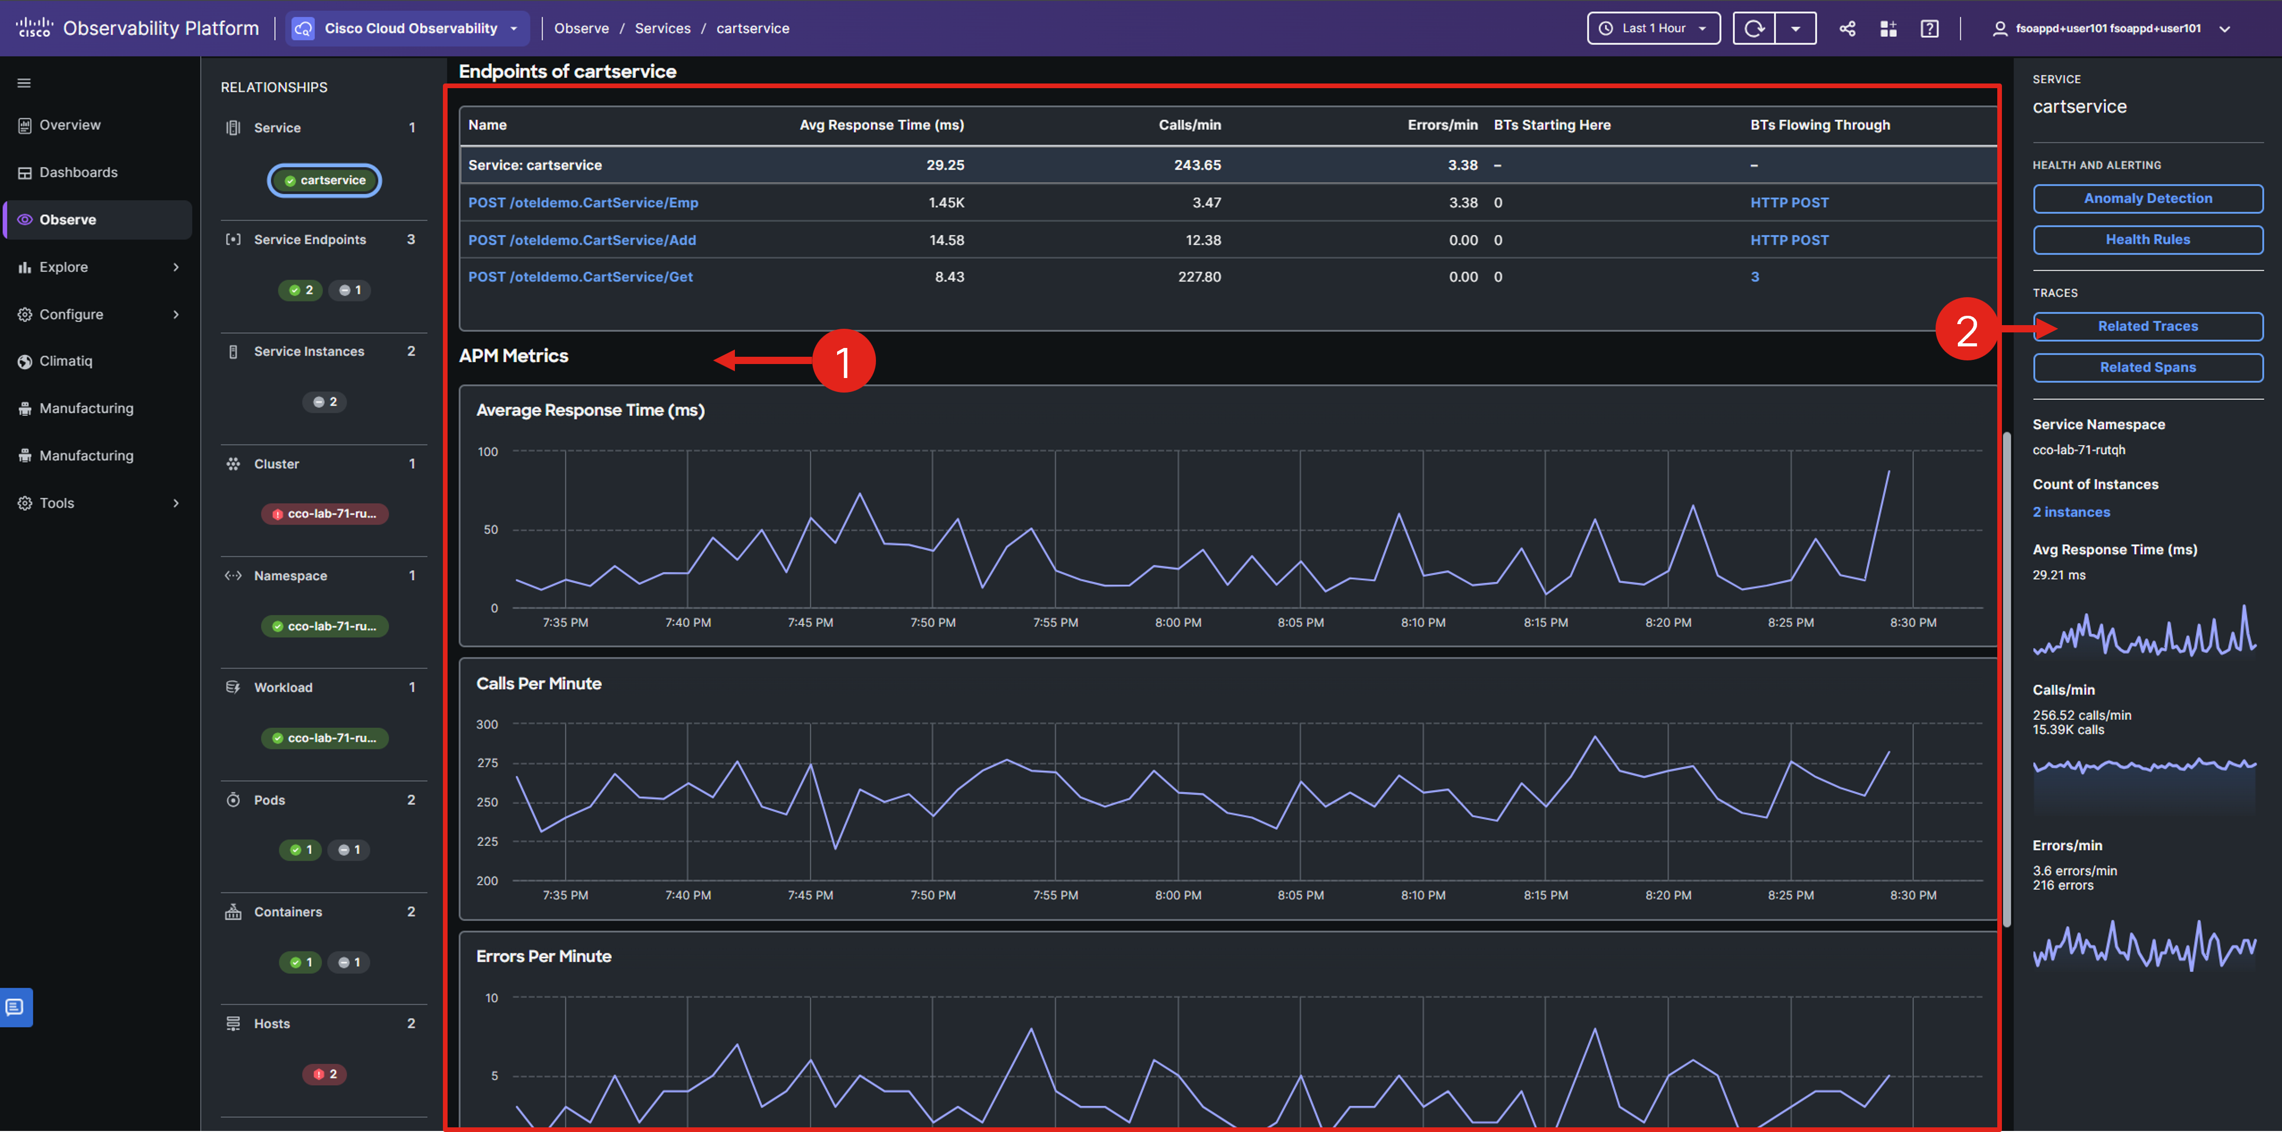
Task: Expand the Explore menu chevron
Action: coord(175,268)
